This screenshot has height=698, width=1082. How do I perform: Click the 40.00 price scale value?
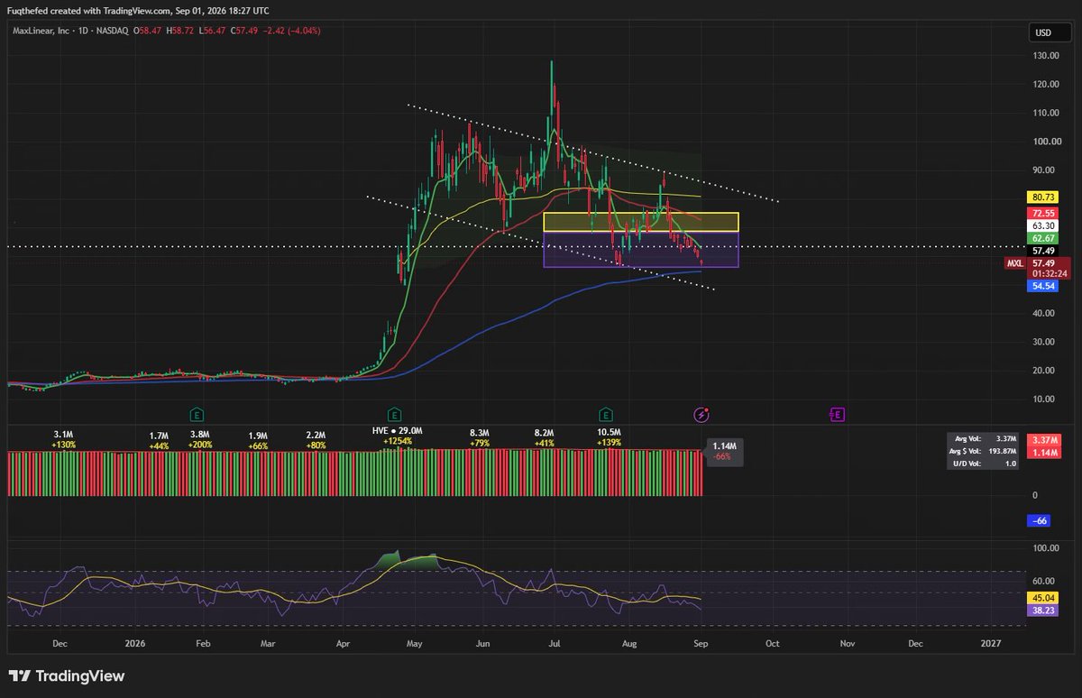click(x=1046, y=313)
